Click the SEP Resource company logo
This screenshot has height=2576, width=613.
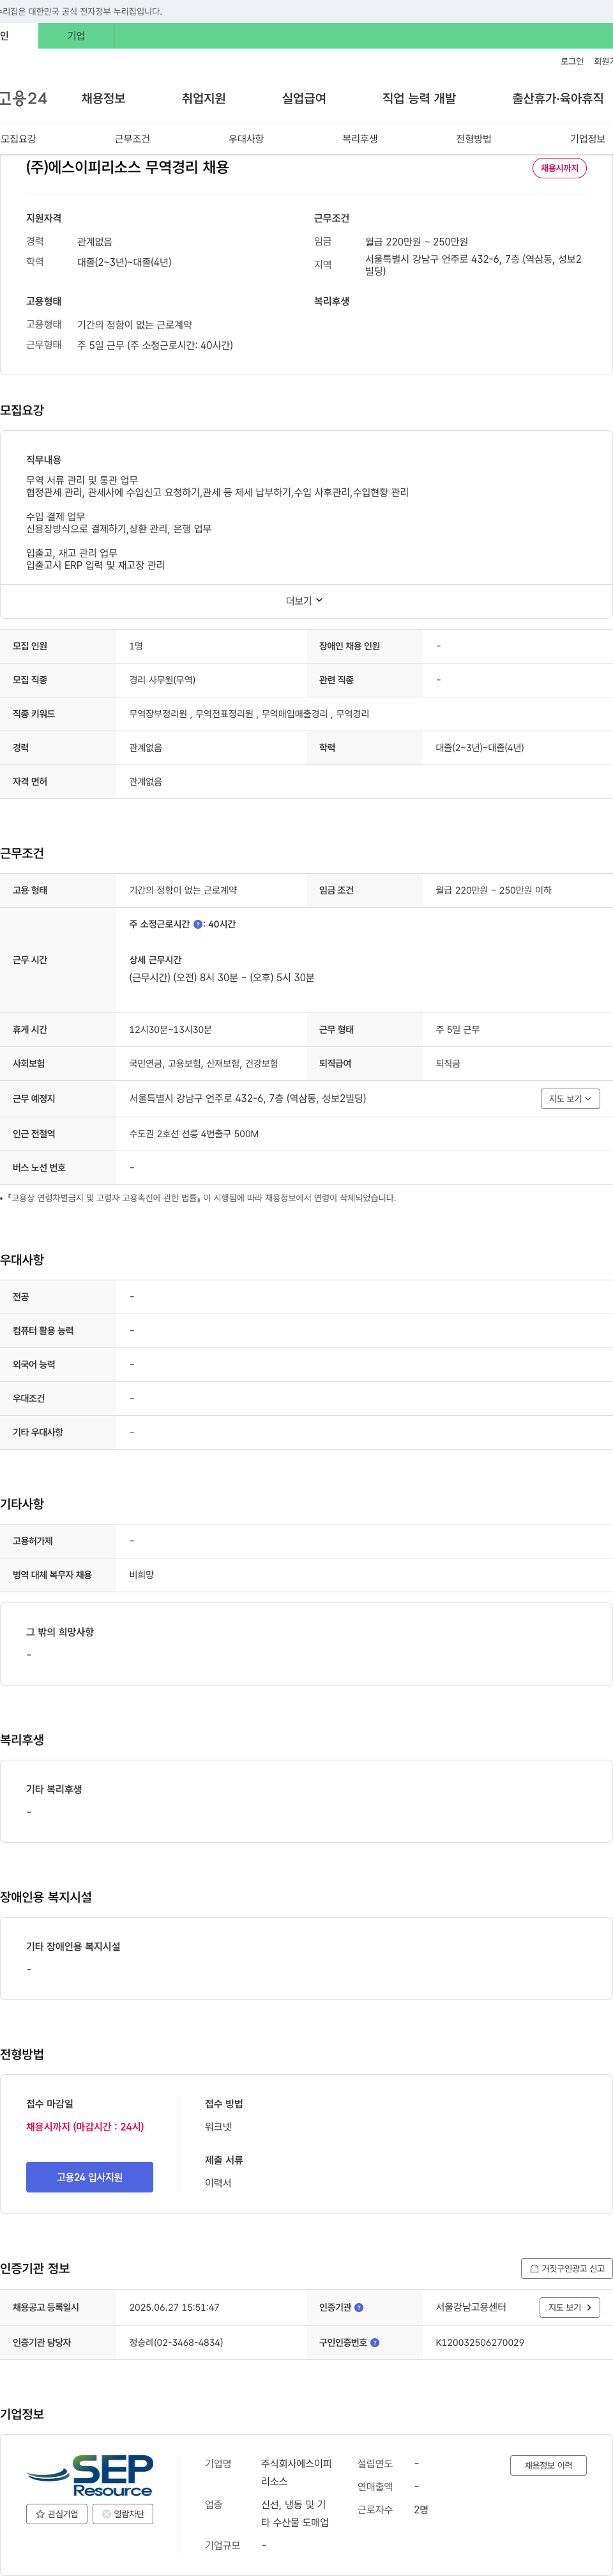(x=90, y=2475)
